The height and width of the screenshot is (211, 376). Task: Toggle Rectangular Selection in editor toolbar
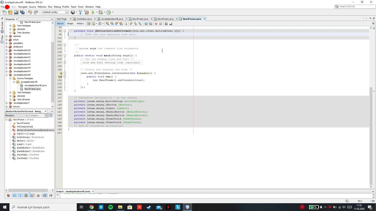[125, 24]
